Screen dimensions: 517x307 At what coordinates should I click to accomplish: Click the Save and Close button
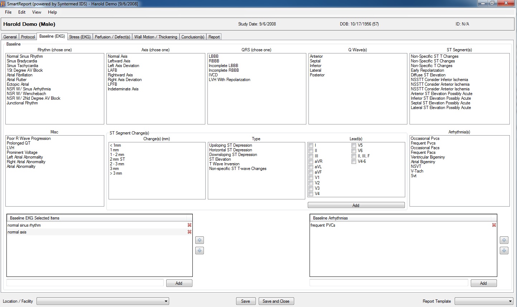pos(276,301)
